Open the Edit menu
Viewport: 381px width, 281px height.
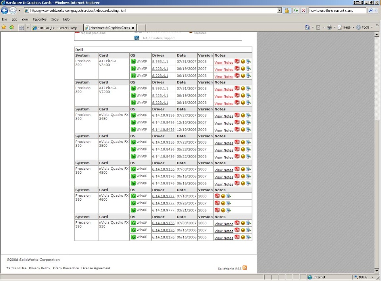(14, 19)
